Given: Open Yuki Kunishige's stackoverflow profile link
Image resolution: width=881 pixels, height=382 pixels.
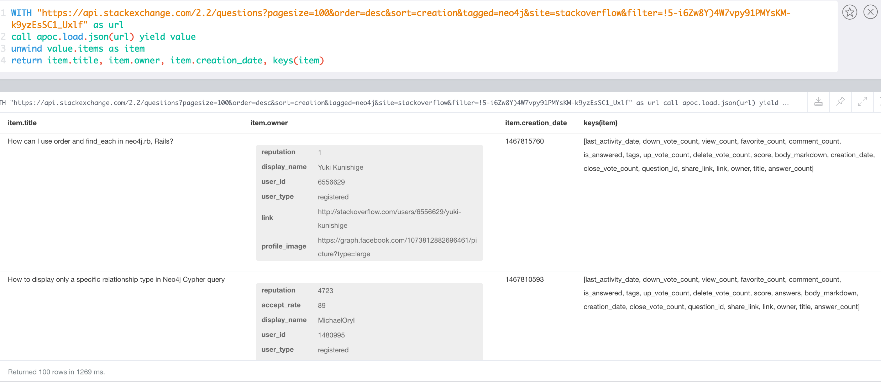Looking at the screenshot, I should [x=389, y=218].
